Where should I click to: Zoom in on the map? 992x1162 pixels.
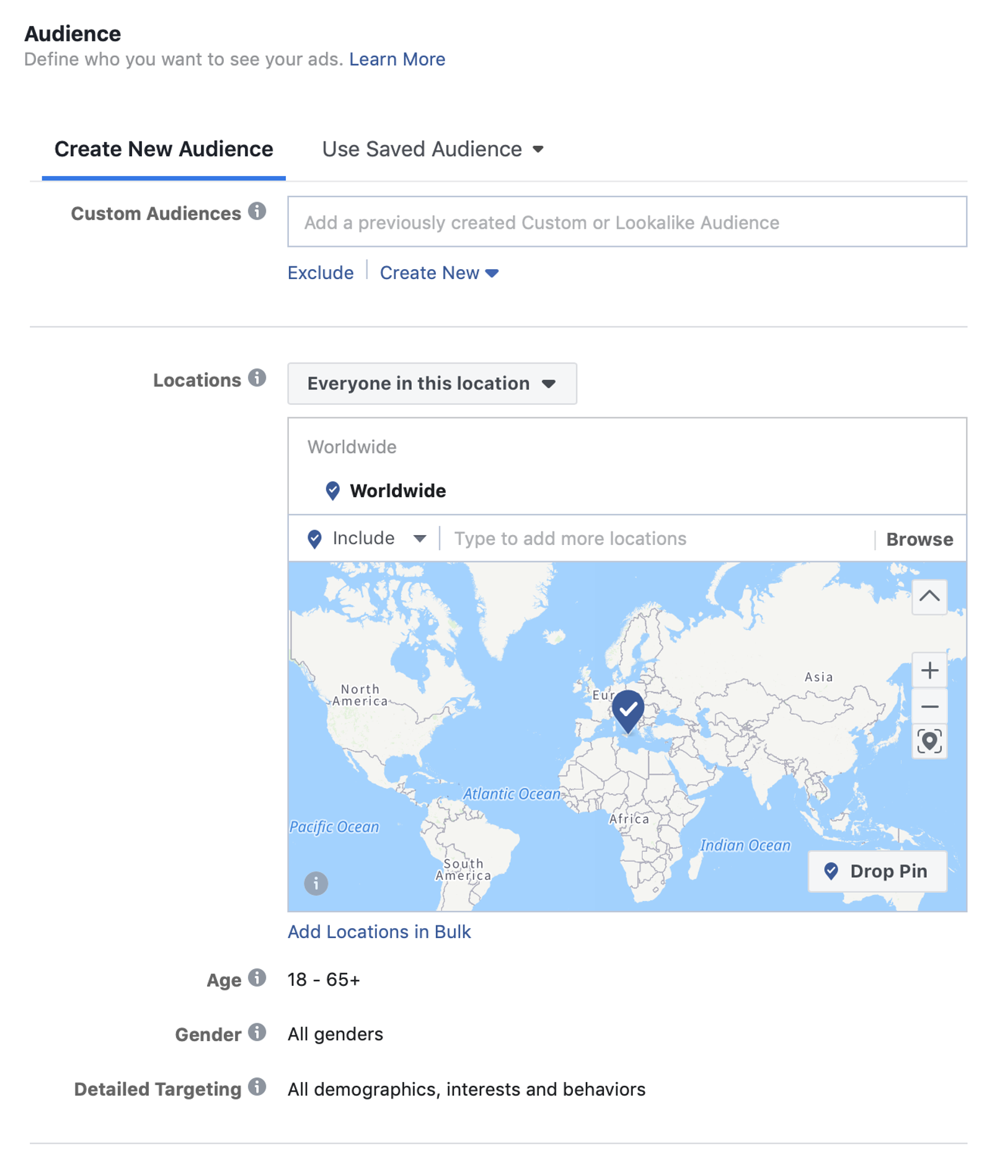(x=929, y=670)
